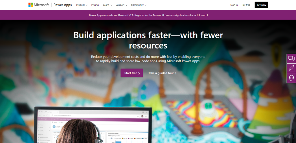Click the Buy now button
Screen dimensions: 296x143
261,5
